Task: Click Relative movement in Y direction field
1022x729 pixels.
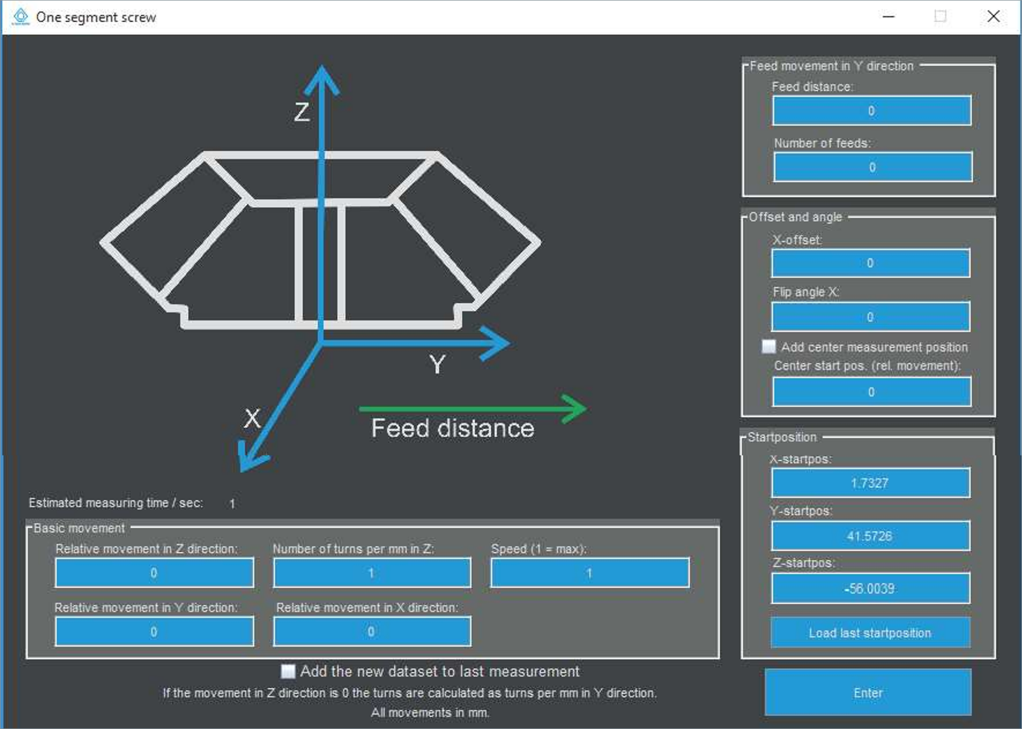Action: coord(154,631)
